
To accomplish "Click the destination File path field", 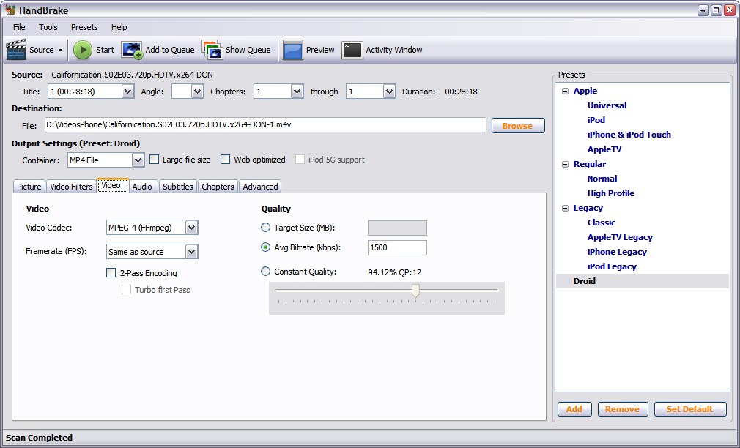I will tap(265, 124).
